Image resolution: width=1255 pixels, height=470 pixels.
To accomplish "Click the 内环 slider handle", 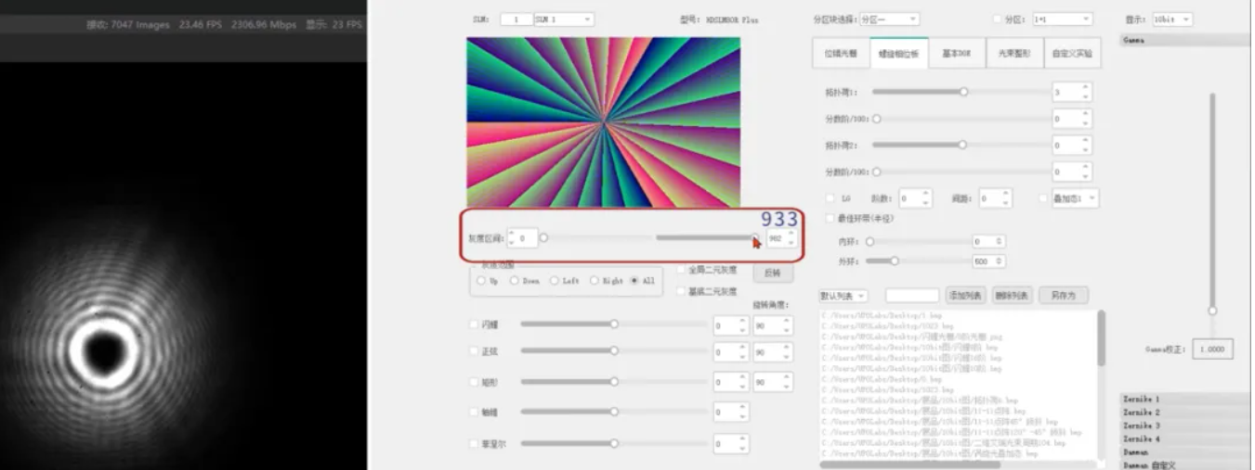I will pos(870,241).
